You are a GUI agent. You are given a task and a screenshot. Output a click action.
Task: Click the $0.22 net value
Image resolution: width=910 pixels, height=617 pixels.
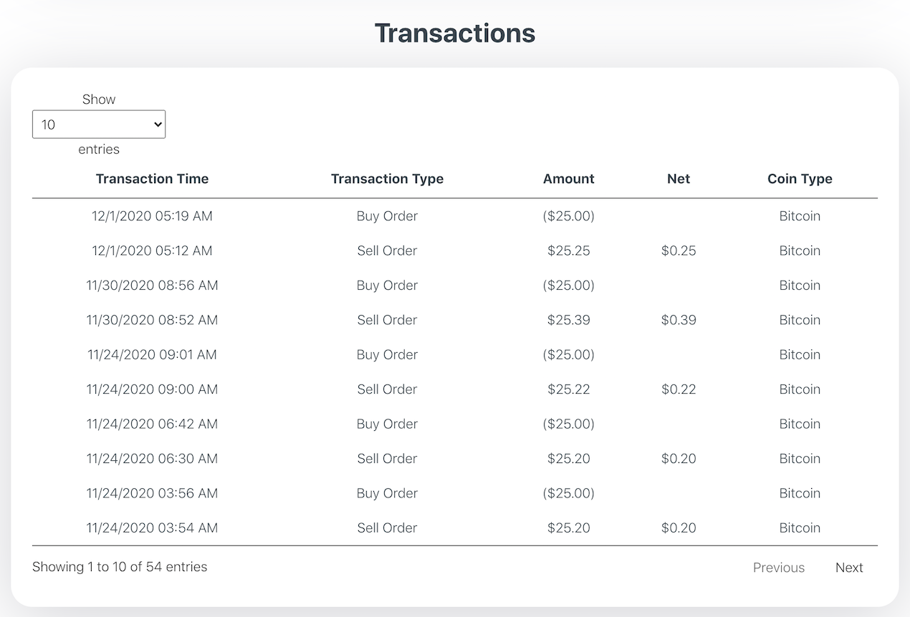point(678,389)
